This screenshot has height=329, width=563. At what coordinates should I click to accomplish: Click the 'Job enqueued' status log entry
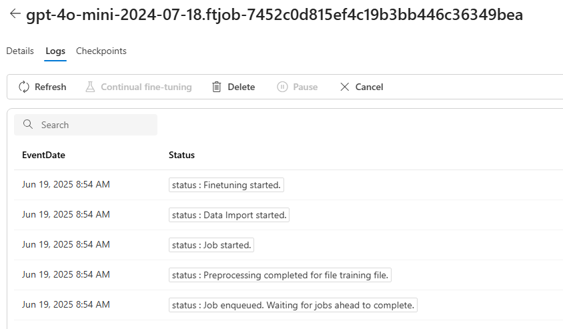(293, 305)
